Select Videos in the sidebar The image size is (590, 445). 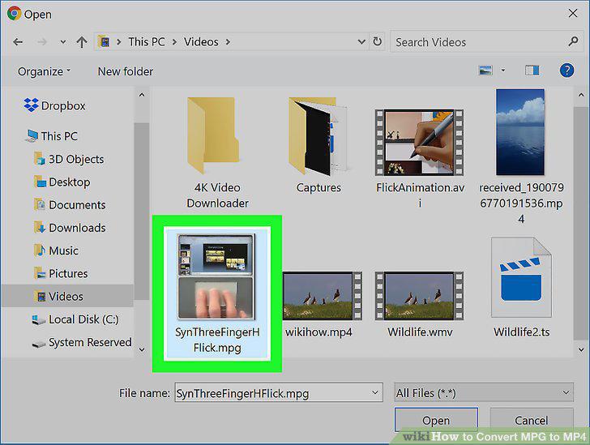(x=67, y=297)
